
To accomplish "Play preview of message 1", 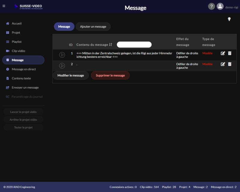I will (62, 55).
